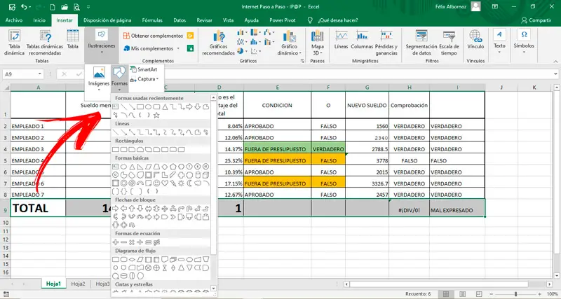Viewport: 561px width, 299px height.
Task: Go to the Hoja2 sheet tab
Action: tap(78, 284)
